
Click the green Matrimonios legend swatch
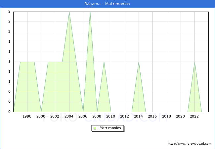click(95, 128)
